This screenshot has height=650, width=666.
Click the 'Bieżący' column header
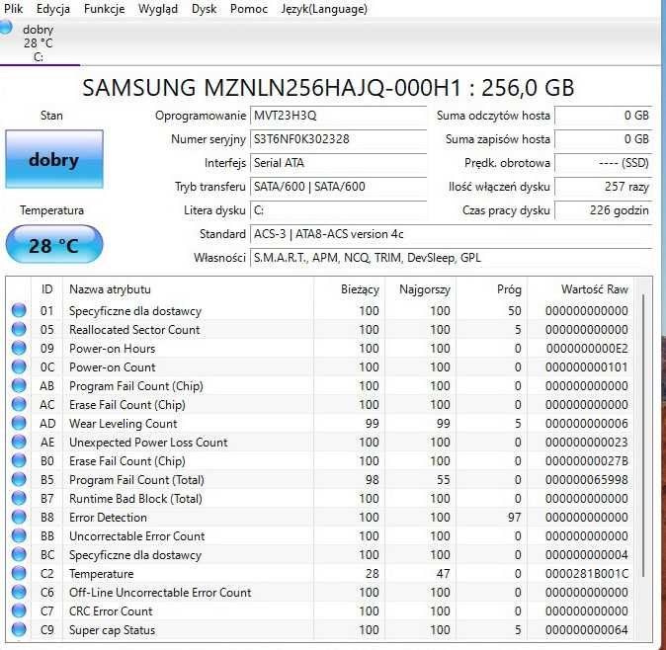360,289
